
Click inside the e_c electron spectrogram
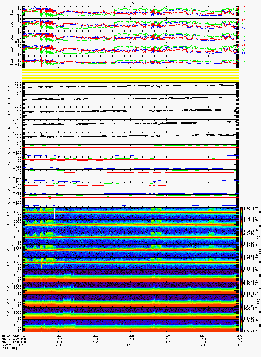130,301
